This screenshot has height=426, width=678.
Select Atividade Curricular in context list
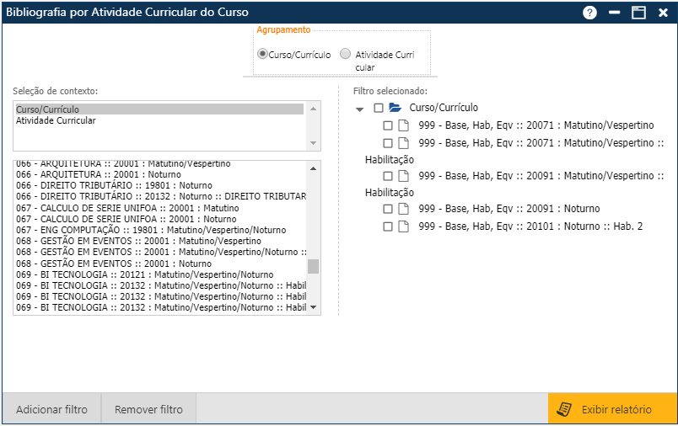(56, 120)
